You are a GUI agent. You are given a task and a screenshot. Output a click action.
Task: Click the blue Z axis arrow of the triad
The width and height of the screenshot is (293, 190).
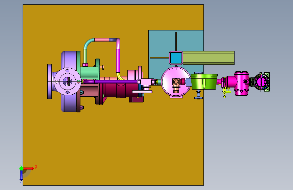coord(21,176)
